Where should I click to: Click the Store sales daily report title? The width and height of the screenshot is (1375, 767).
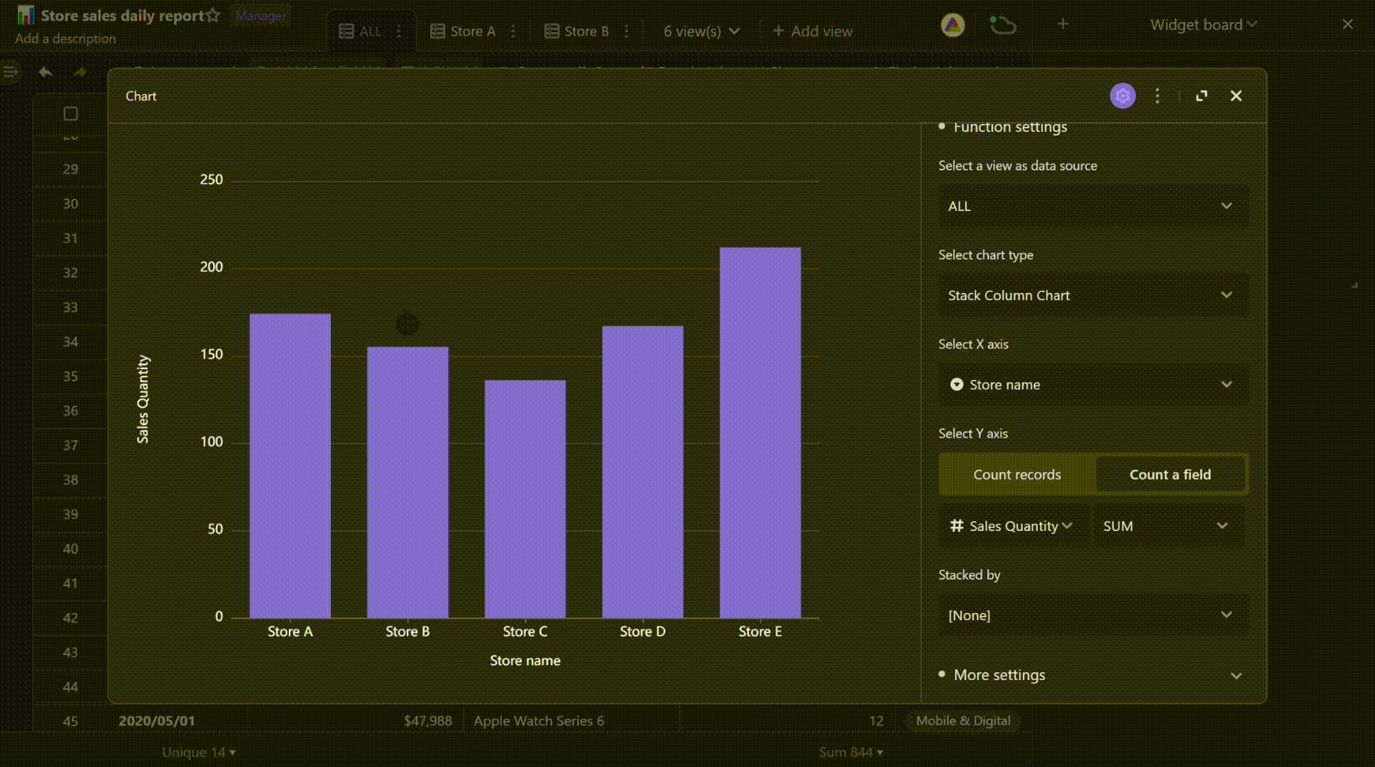122,15
